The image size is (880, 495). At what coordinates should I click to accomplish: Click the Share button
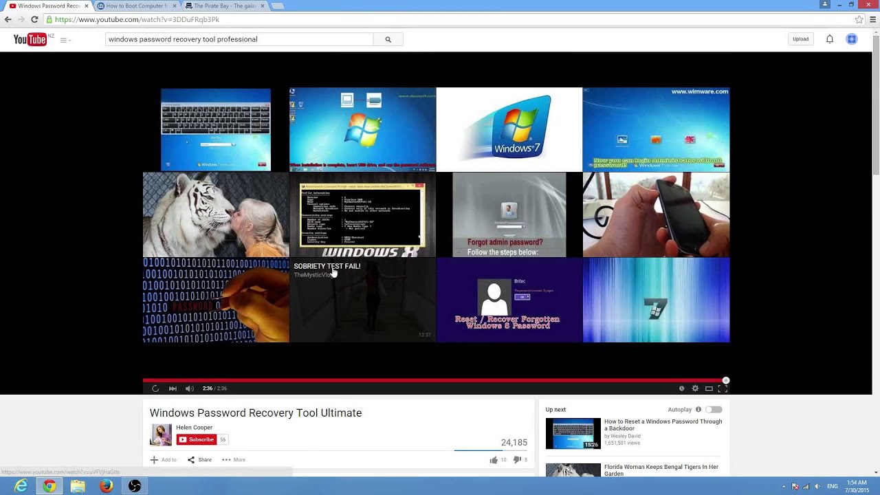(199, 460)
